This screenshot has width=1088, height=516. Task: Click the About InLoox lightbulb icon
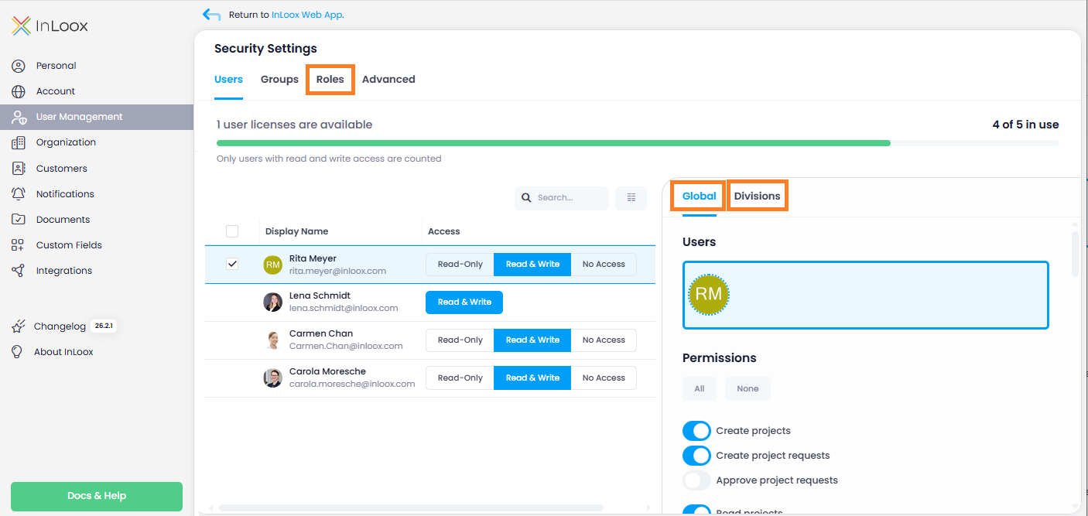tap(17, 352)
